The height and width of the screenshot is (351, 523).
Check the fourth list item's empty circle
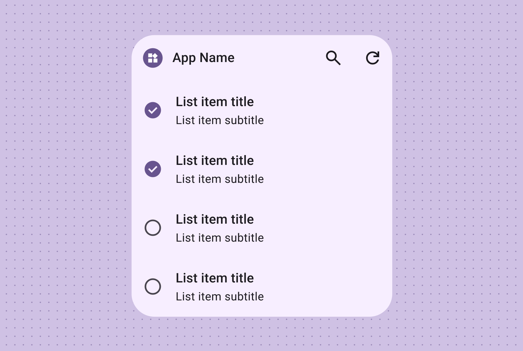153,286
